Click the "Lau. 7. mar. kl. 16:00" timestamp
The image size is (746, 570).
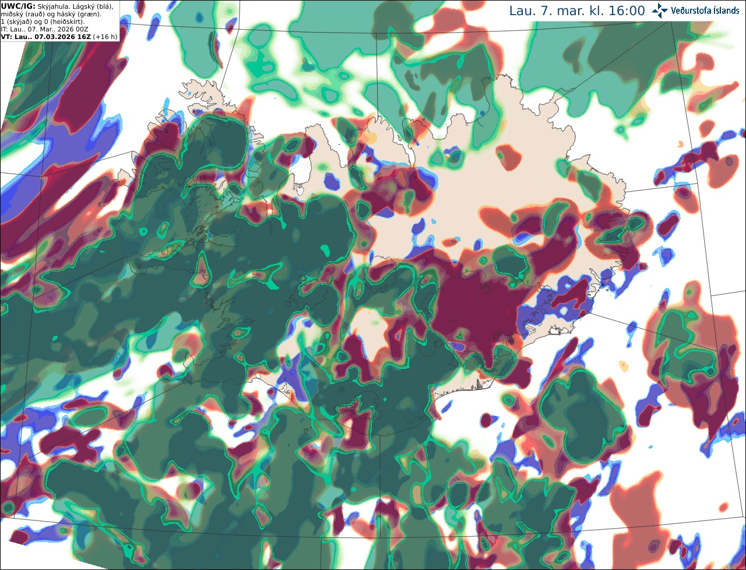click(x=577, y=11)
